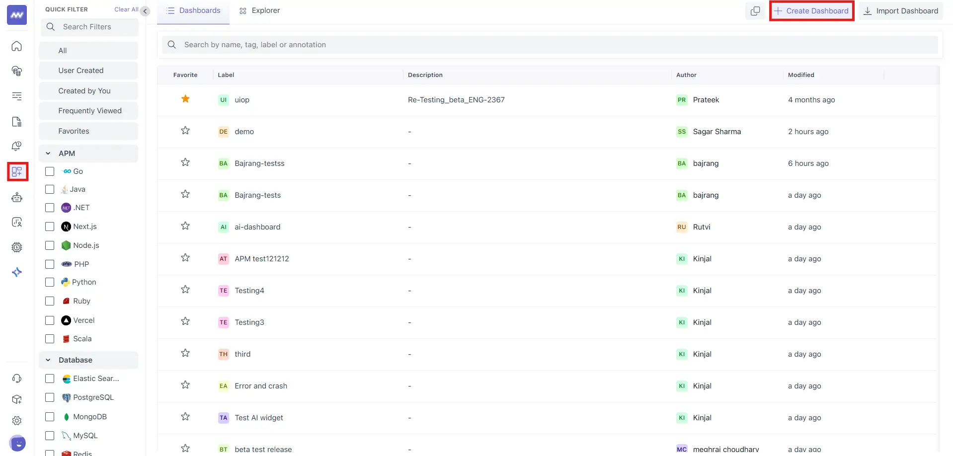Click the Import Dashboard button
This screenshot has width=953, height=456.
tap(900, 11)
